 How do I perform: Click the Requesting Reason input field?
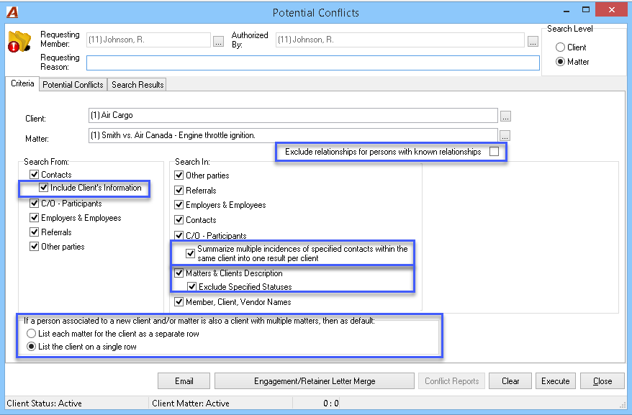313,63
